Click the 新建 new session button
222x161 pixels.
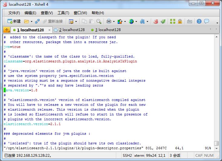(x=14, y=21)
